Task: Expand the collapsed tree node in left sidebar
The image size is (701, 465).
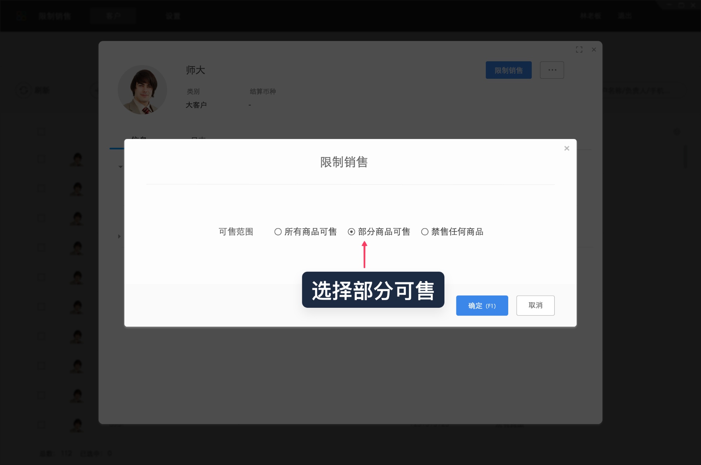Action: (x=119, y=236)
